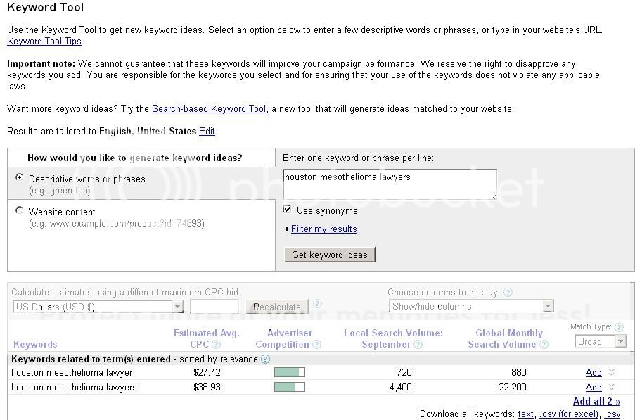
Task: Open the US Dollars currency dropdown
Action: [x=98, y=307]
